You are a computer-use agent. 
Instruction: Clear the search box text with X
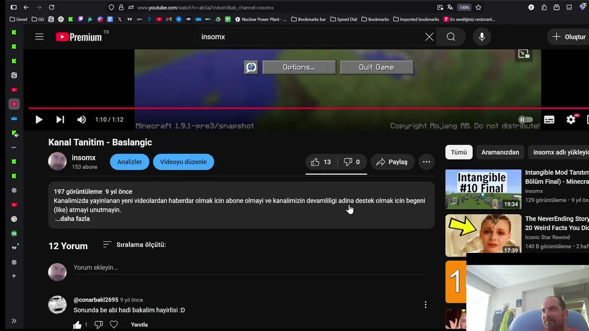click(x=429, y=37)
